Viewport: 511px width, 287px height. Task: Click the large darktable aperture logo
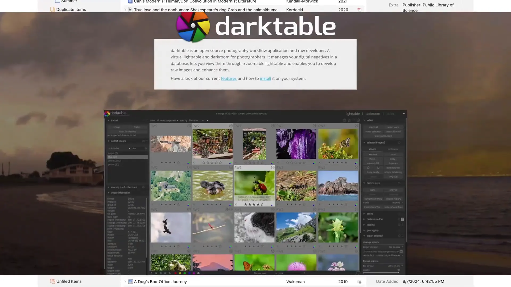tap(193, 27)
